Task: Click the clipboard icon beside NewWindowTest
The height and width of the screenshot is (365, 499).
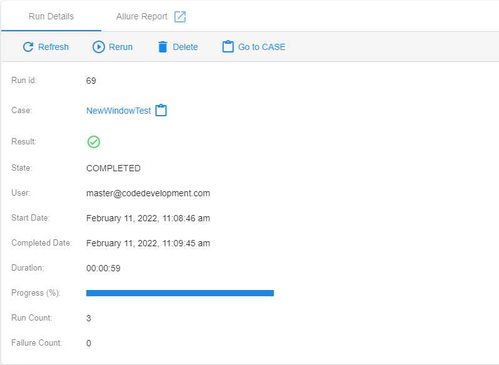Action: (x=161, y=111)
